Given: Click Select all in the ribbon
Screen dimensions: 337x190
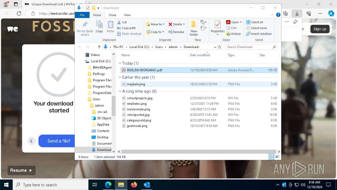Looking at the screenshot, I should click(255, 22).
